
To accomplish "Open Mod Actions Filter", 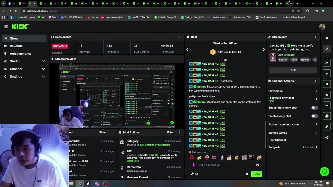I will coord(170,132).
